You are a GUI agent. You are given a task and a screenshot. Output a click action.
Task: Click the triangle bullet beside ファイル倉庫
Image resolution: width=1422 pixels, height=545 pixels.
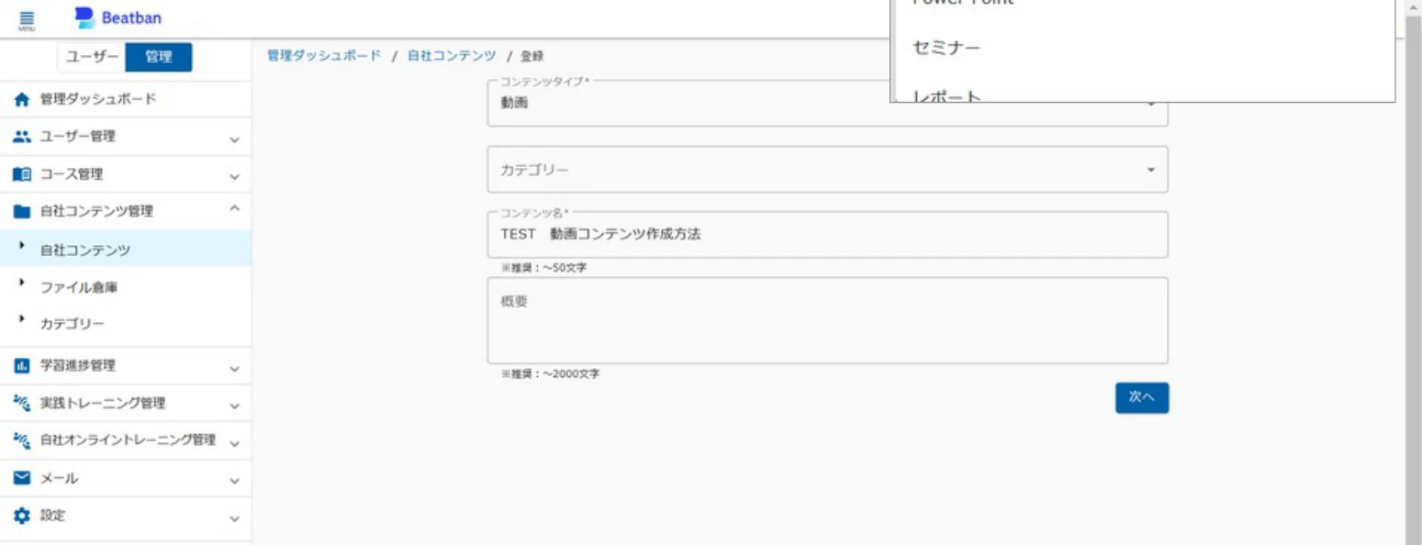coord(20,284)
